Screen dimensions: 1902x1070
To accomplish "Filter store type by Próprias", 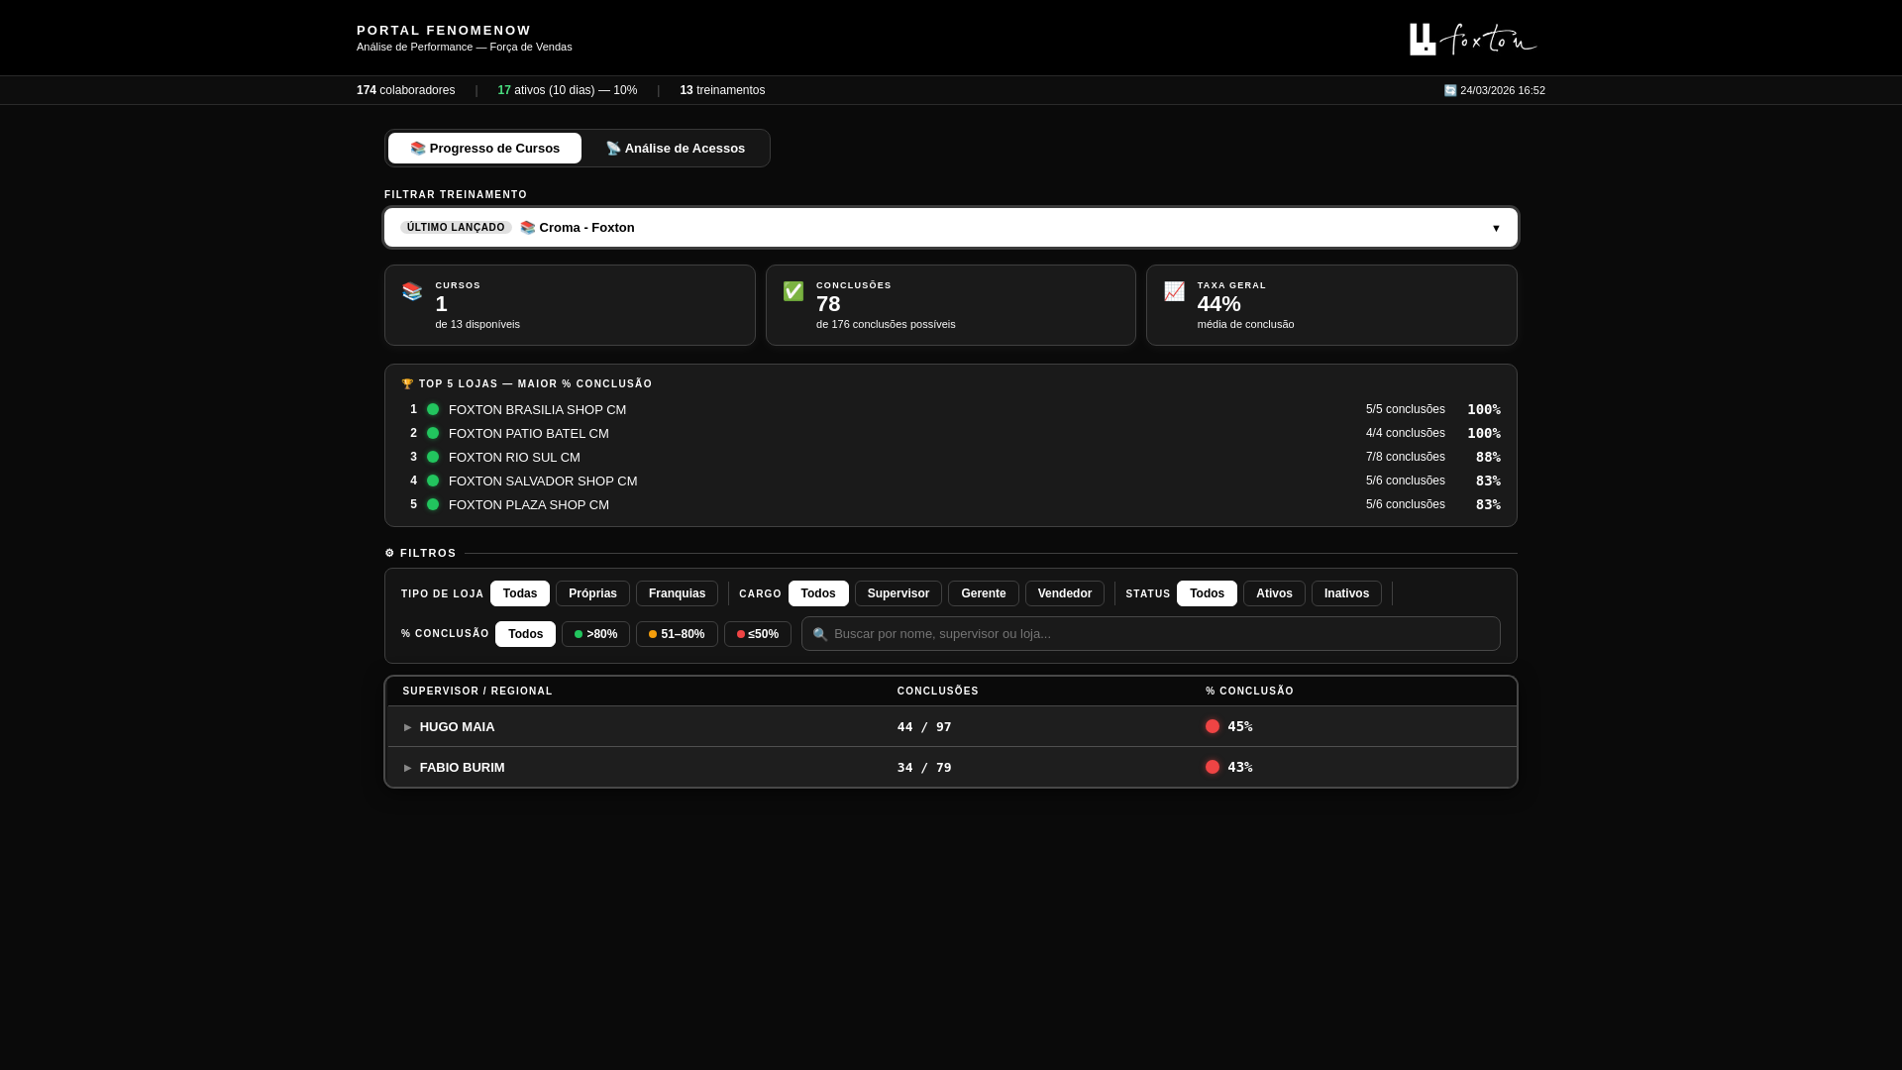I will click(592, 593).
